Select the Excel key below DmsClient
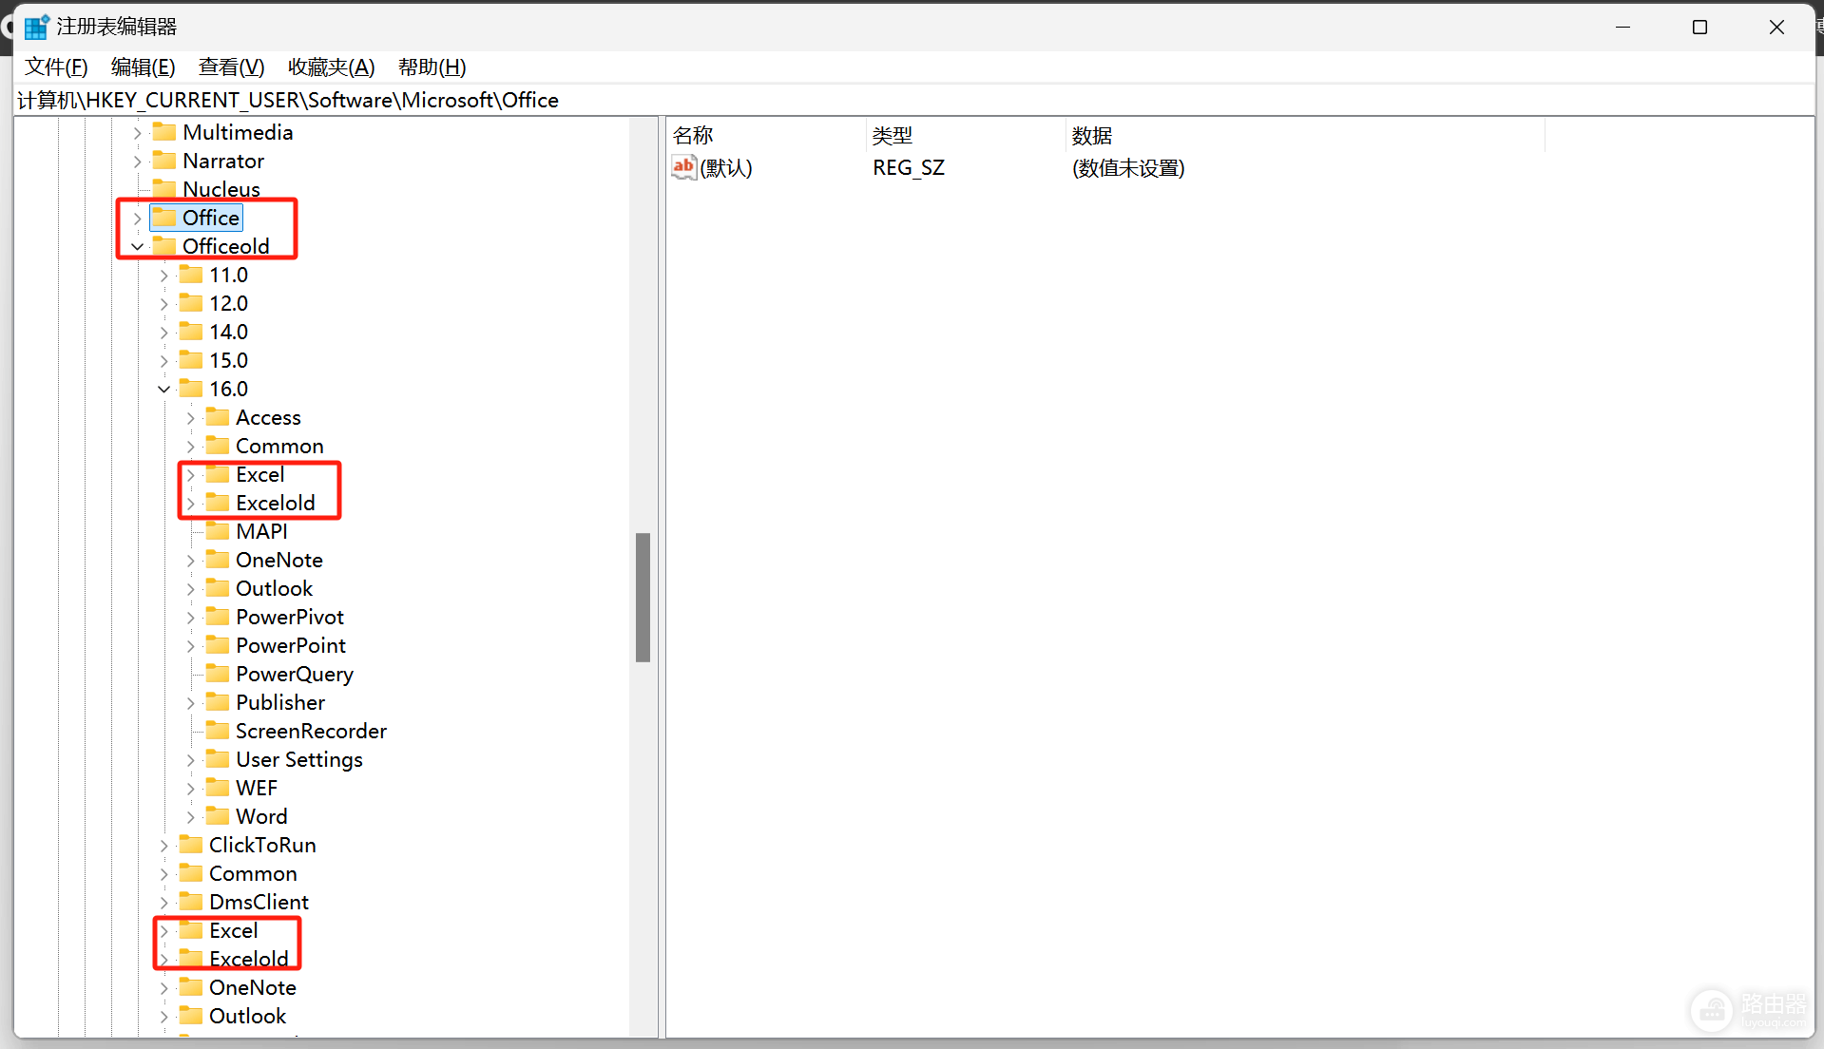Screen dimensions: 1824x1049 233,930
